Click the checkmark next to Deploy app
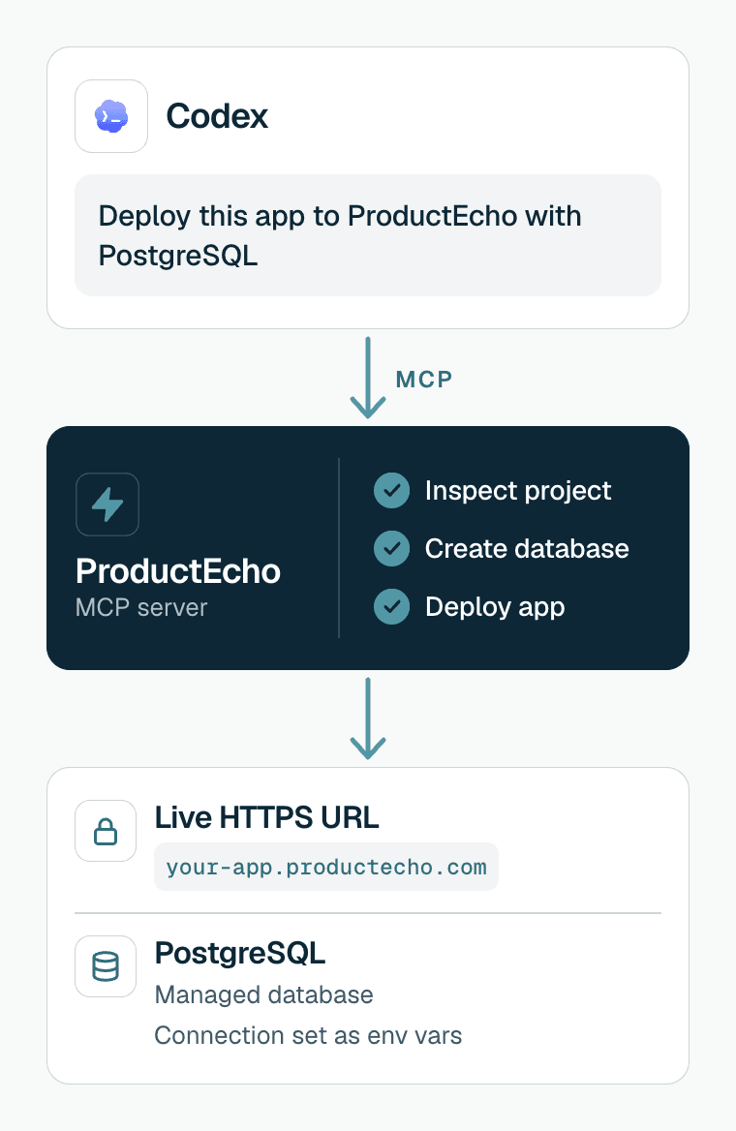Image resolution: width=736 pixels, height=1131 pixels. click(x=392, y=606)
